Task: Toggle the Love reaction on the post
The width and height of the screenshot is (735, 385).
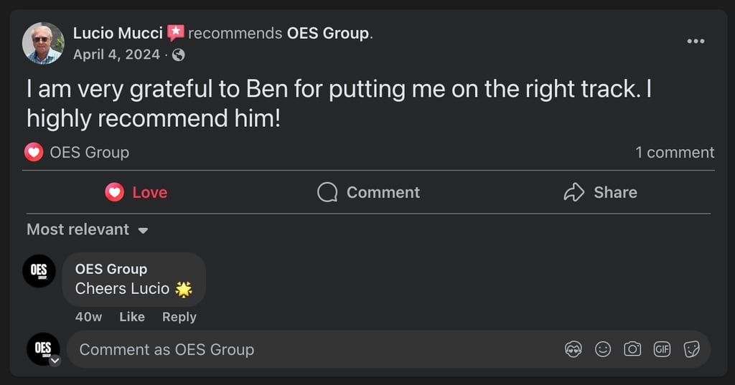Action: 136,192
